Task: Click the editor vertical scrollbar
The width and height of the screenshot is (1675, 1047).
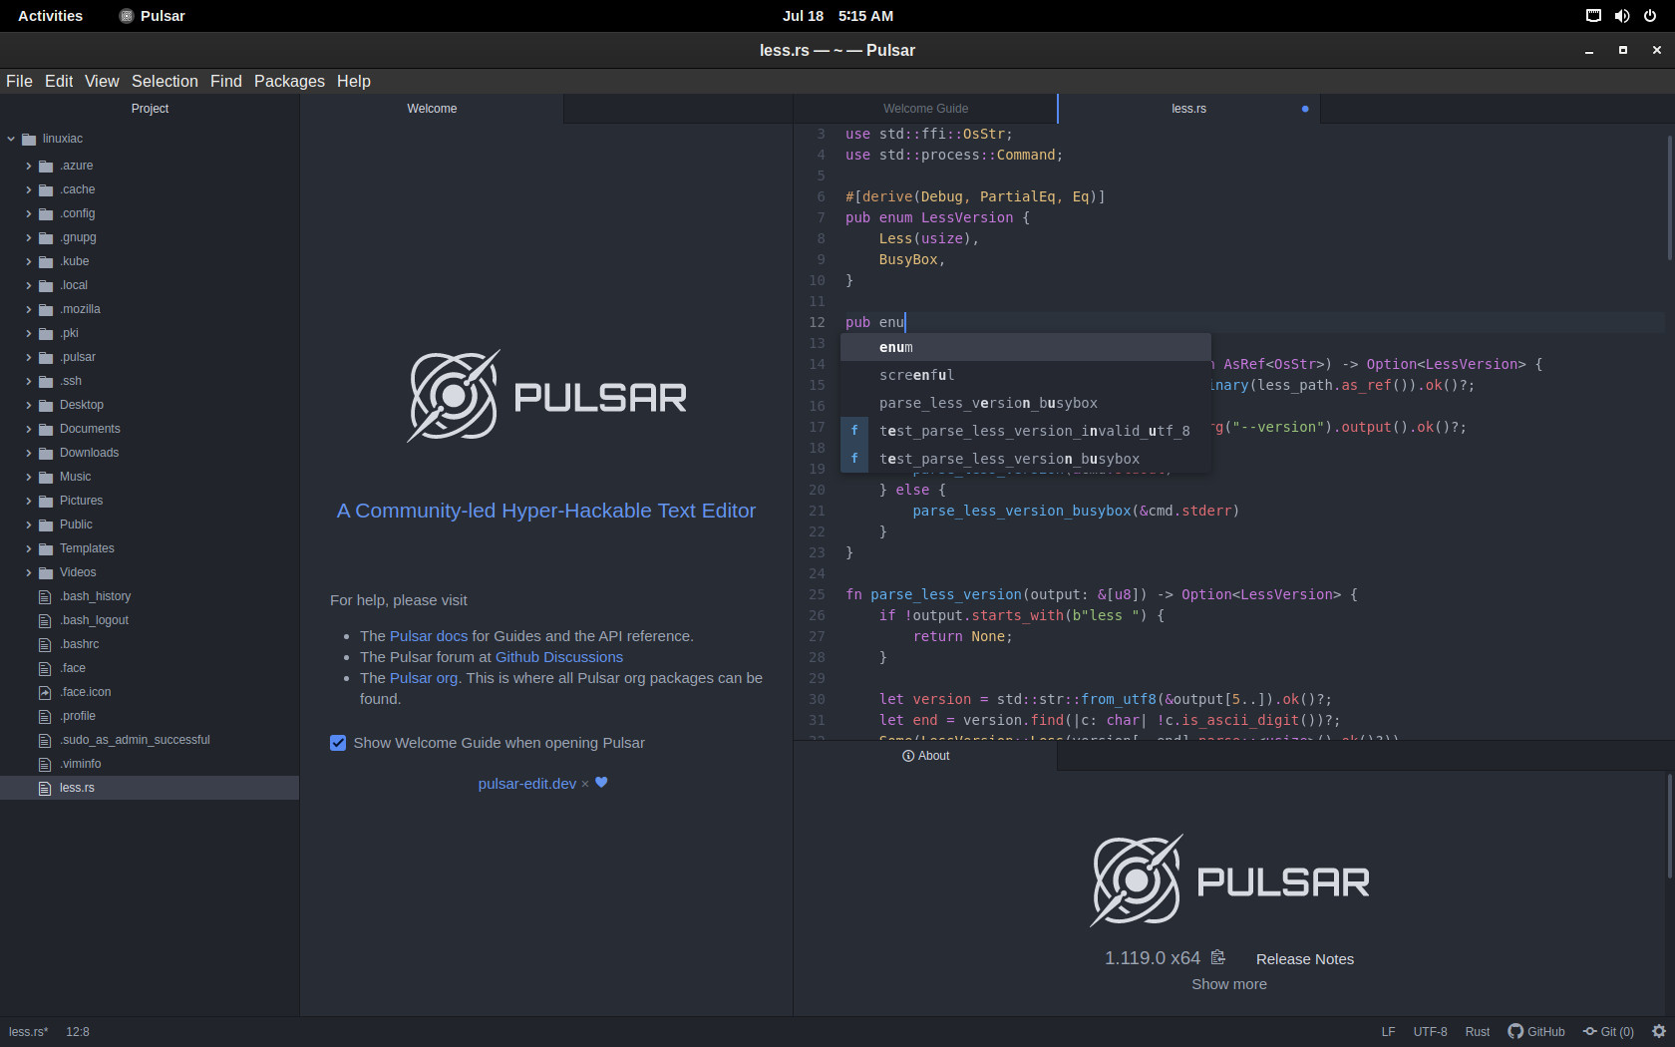Action: tap(1670, 197)
